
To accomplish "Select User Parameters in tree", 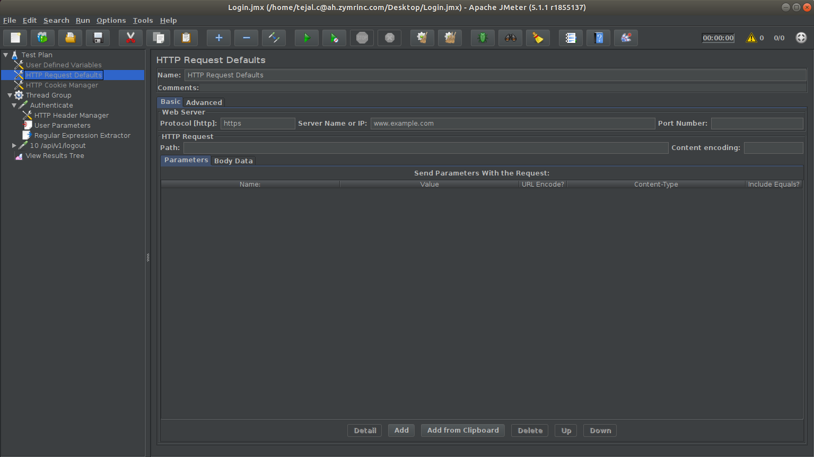I will pos(63,125).
